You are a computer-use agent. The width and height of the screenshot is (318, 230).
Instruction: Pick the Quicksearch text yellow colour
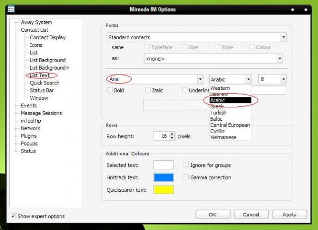tap(163, 190)
